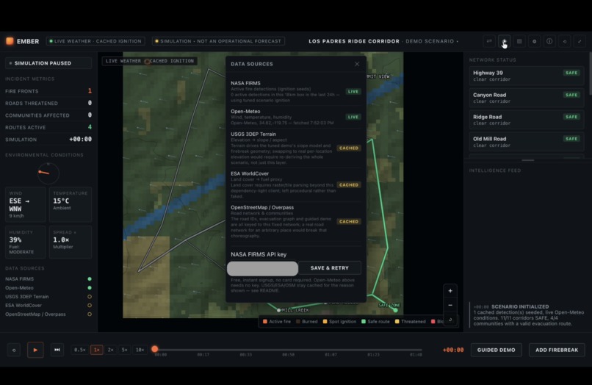Click the LIVE badge for NASA FIRMS

click(x=353, y=91)
